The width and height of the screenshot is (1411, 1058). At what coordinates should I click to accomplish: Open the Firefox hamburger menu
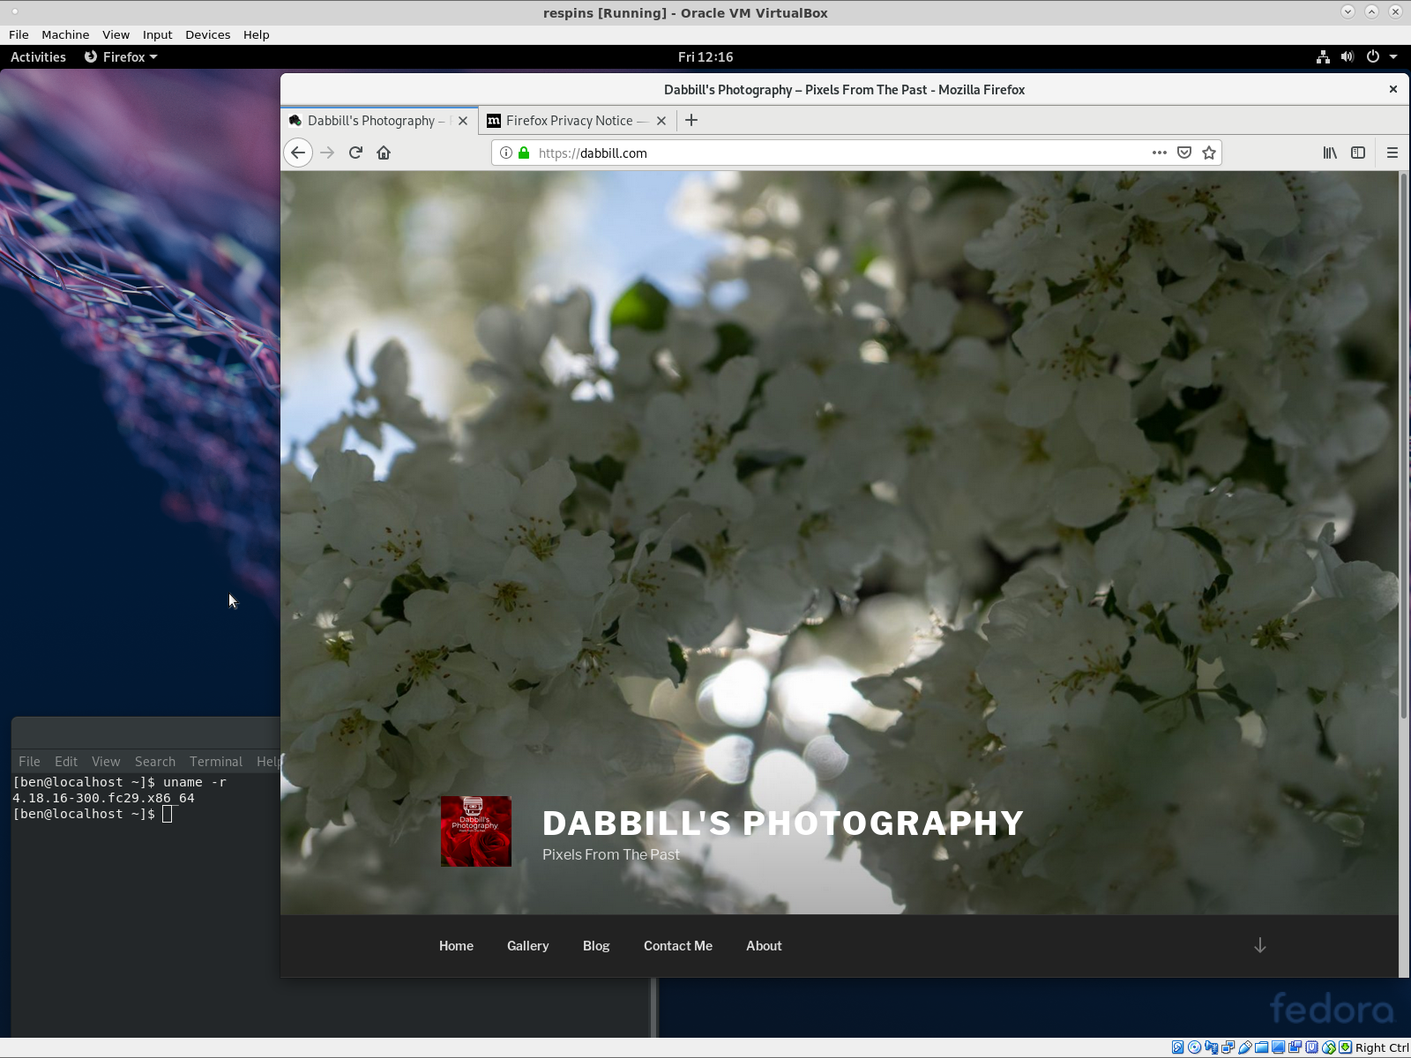[x=1392, y=153]
